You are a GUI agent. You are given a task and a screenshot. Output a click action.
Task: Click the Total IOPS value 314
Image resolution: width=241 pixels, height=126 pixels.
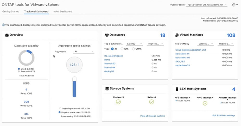[x=26, y=114]
